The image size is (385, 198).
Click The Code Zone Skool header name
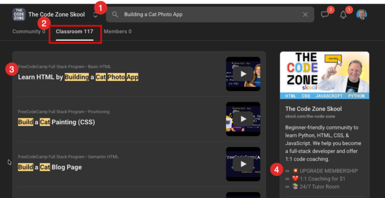click(57, 14)
